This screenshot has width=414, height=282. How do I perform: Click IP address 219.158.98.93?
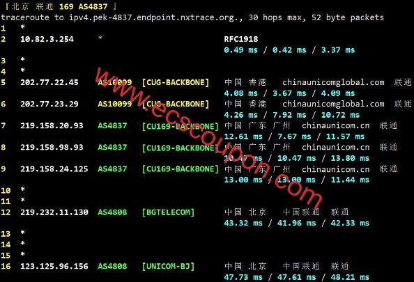[x=52, y=148]
